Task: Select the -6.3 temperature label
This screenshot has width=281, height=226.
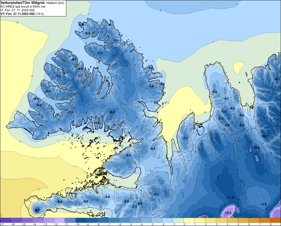Action: [x=74, y=60]
